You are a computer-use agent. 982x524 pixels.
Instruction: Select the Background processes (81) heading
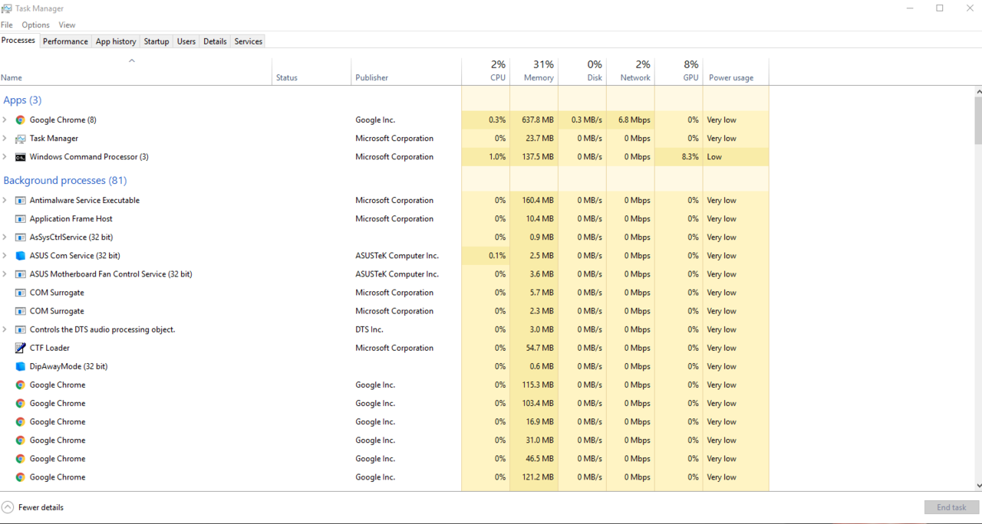[65, 181]
